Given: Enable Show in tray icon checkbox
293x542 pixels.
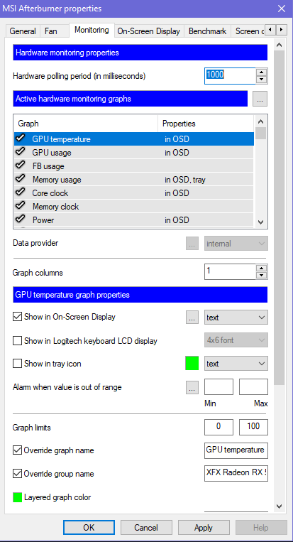Looking at the screenshot, I should pos(17,364).
